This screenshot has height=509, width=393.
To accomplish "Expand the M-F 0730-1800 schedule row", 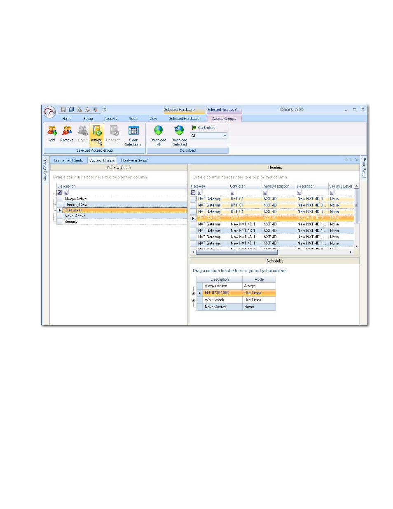I will (x=193, y=293).
